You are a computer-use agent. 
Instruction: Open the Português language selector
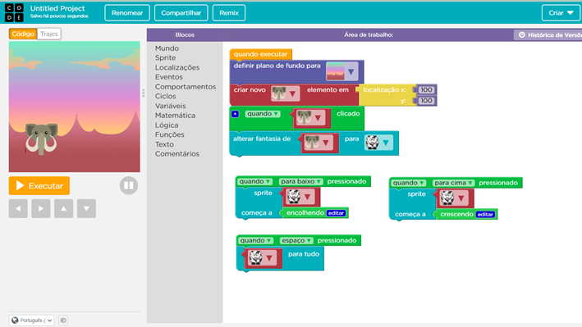32,320
